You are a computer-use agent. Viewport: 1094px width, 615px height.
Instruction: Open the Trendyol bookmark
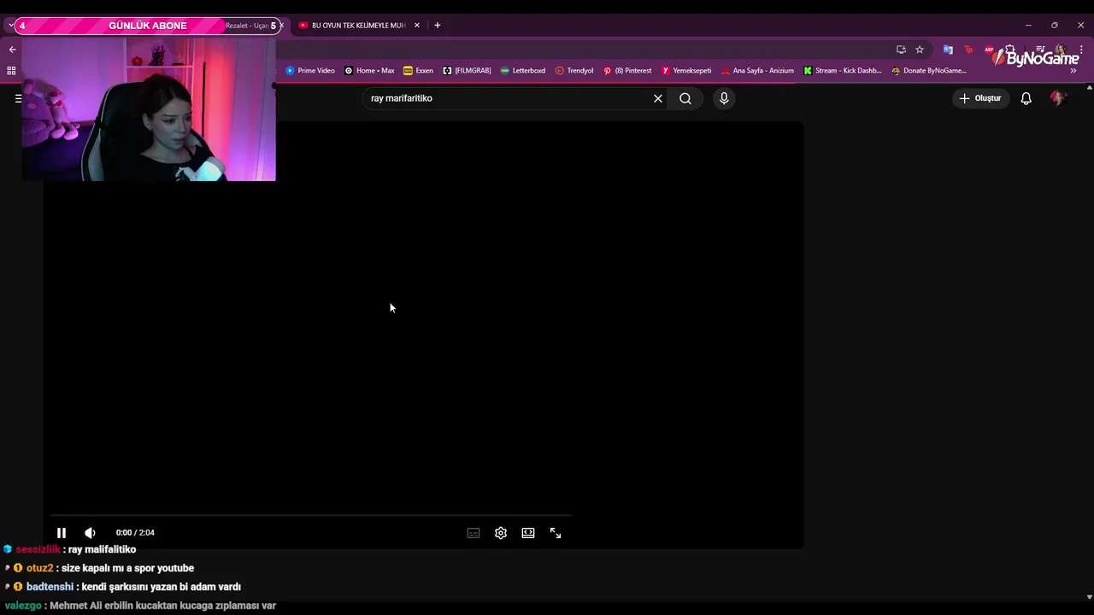(574, 71)
